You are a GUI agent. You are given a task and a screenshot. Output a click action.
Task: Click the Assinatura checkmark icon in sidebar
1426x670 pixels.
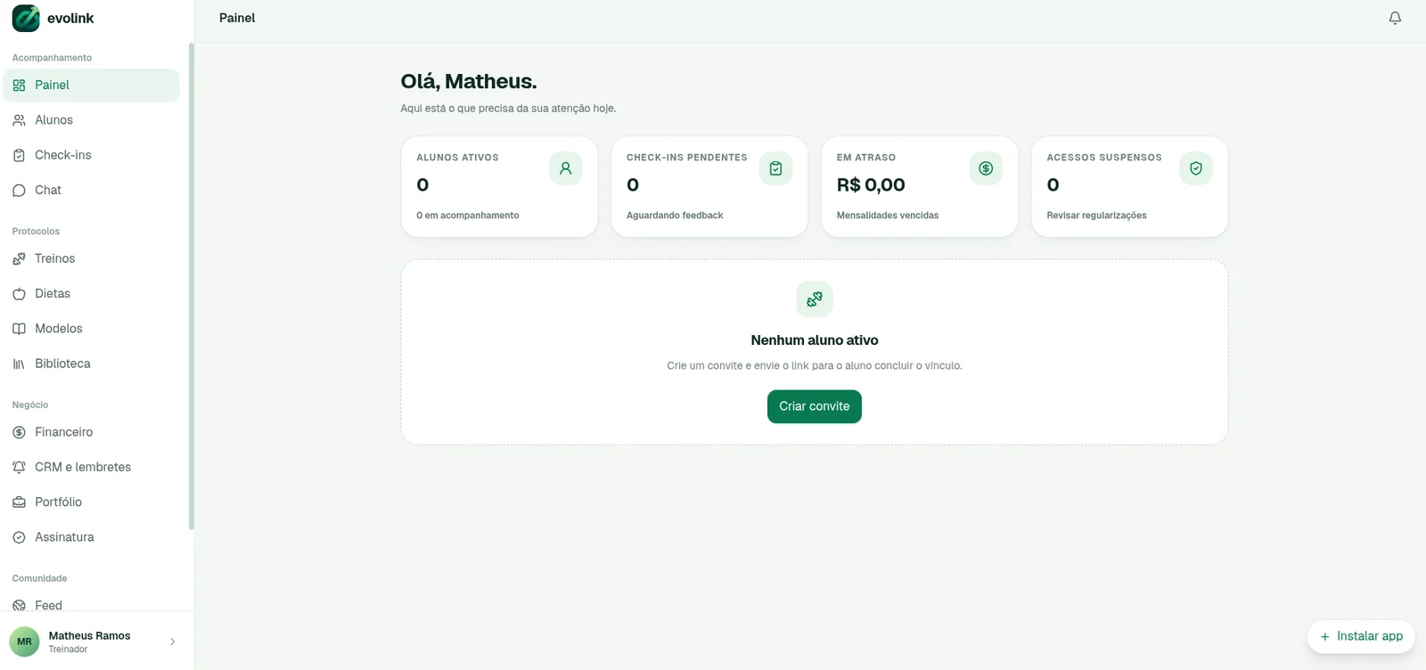click(19, 537)
